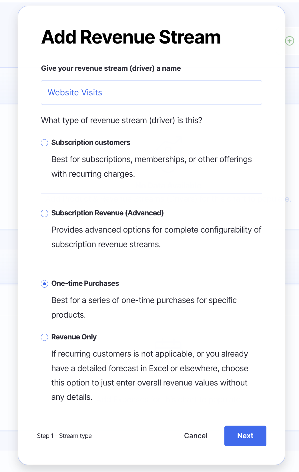Image resolution: width=299 pixels, height=472 pixels.
Task: Click the "Add Revenue Stream" dialog title
Action: pyautogui.click(x=131, y=37)
